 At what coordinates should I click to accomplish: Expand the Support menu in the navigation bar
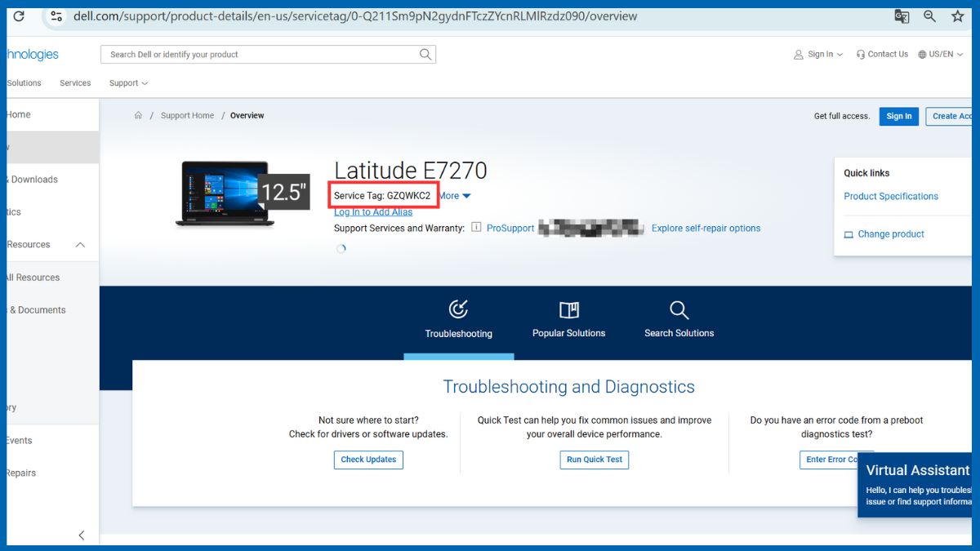point(128,83)
